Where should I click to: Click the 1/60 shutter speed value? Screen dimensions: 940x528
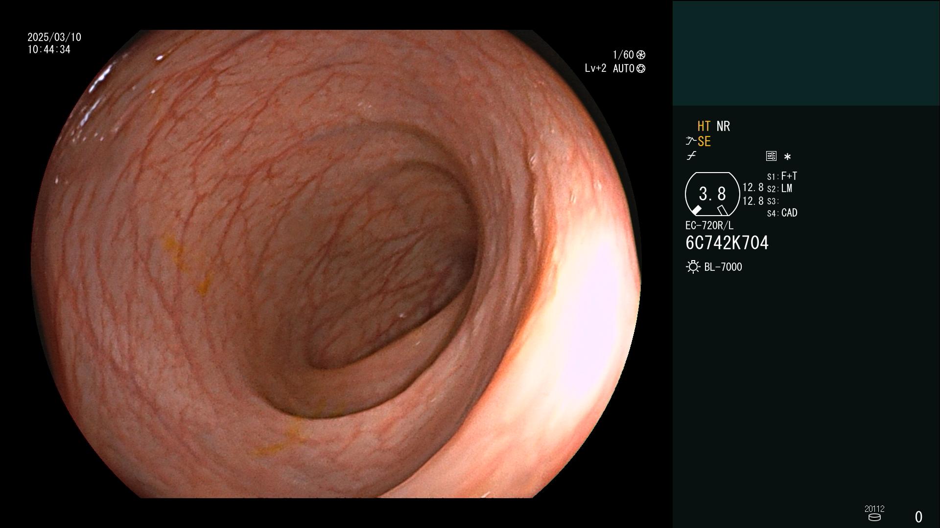point(623,55)
